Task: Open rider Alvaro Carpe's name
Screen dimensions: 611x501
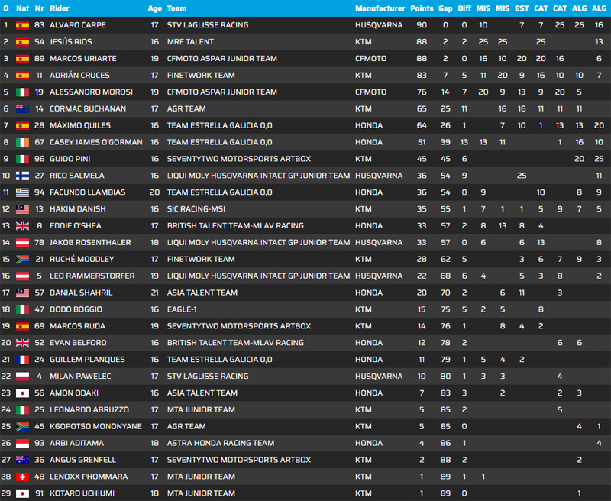Action: click(78, 25)
